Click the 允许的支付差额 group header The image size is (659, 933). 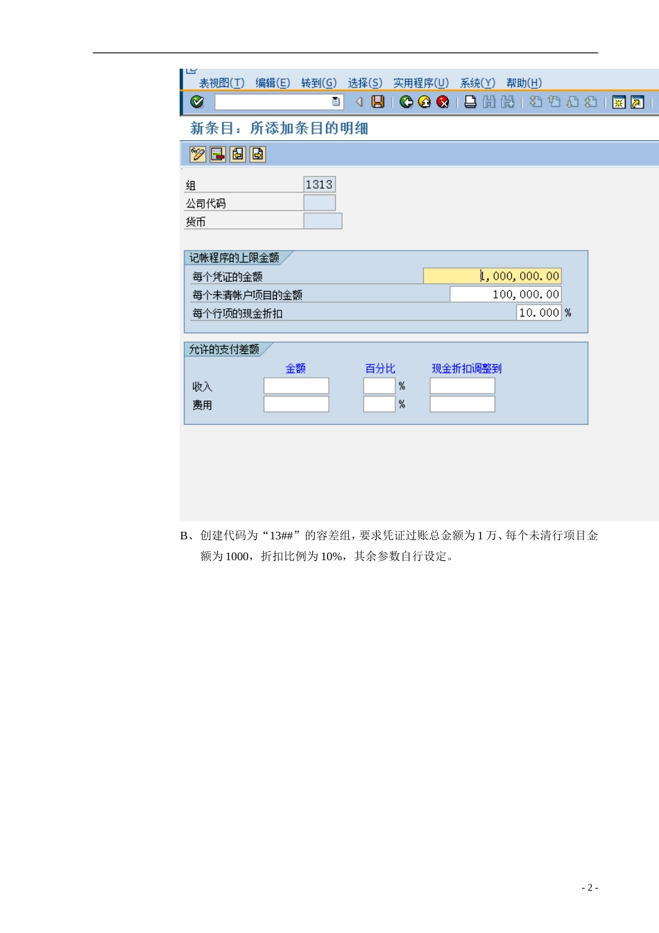pos(224,349)
